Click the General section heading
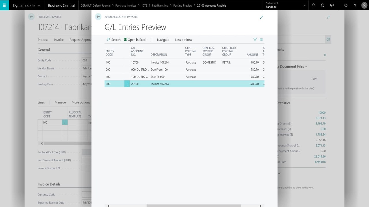Viewport: 369px width, 207px height. pos(44,50)
